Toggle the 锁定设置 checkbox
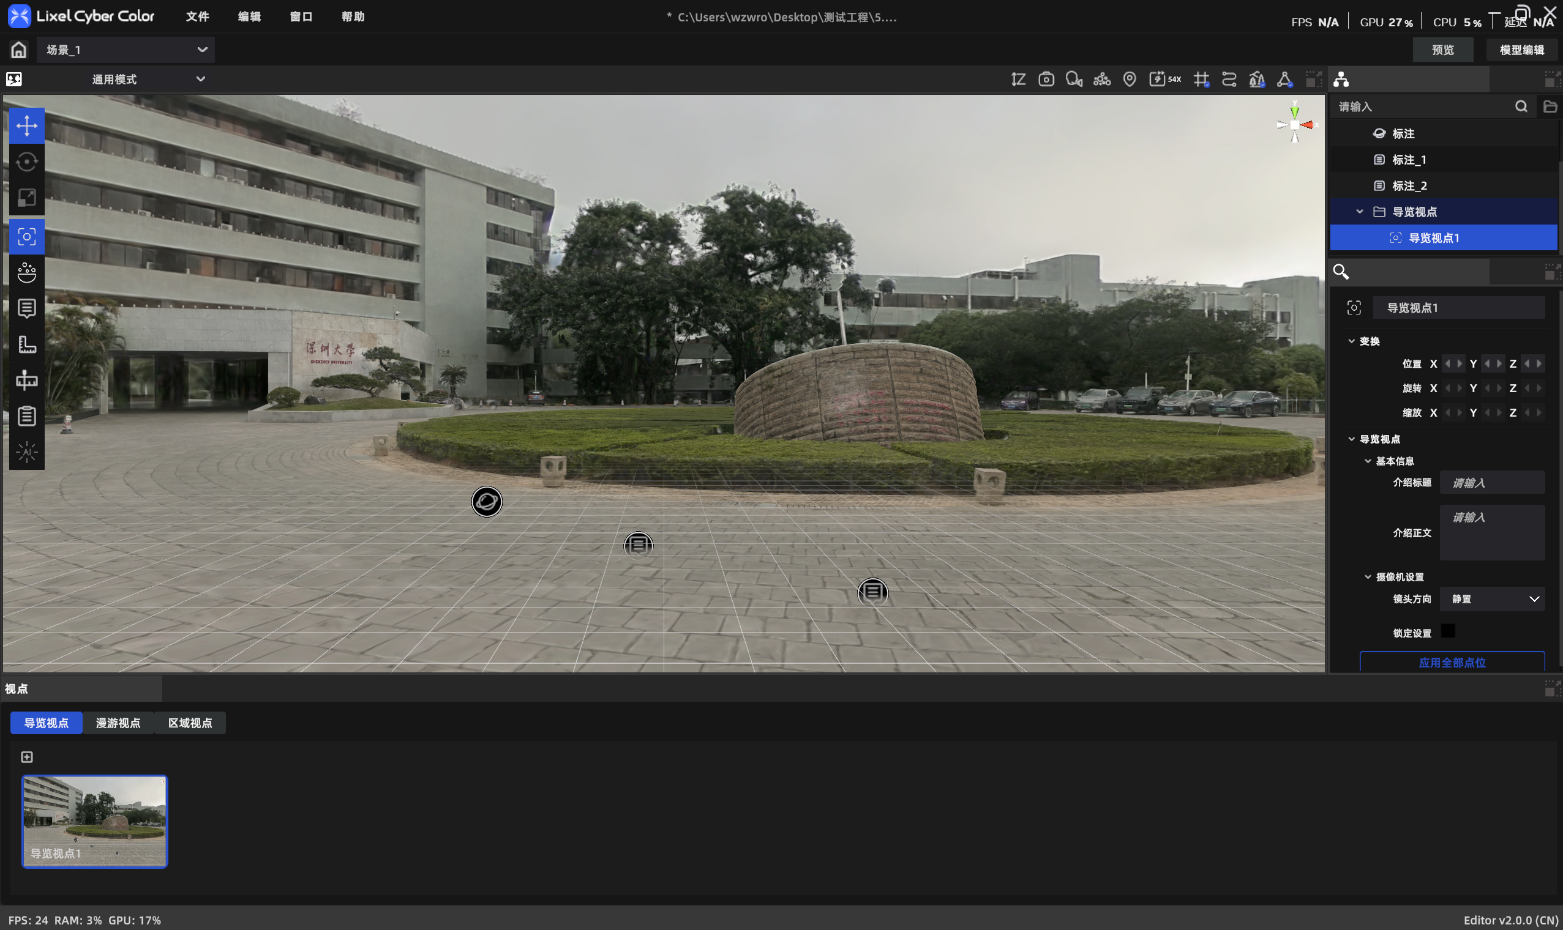The height and width of the screenshot is (930, 1563). (x=1448, y=631)
